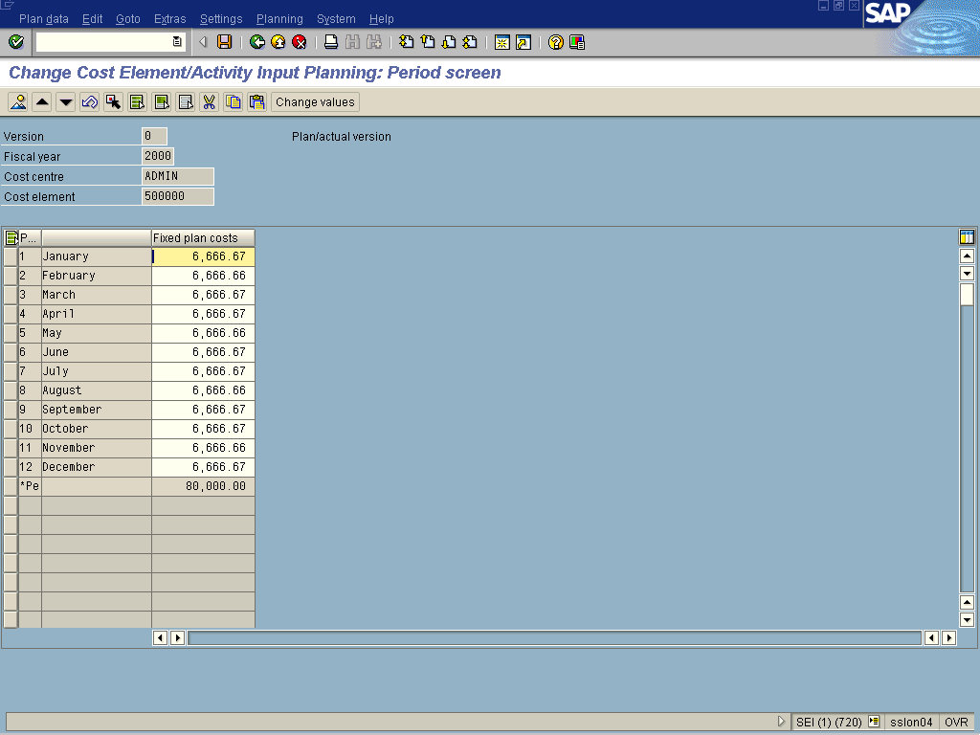Viewport: 980px width, 735px height.
Task: Select the January row selector box
Action: coord(11,256)
